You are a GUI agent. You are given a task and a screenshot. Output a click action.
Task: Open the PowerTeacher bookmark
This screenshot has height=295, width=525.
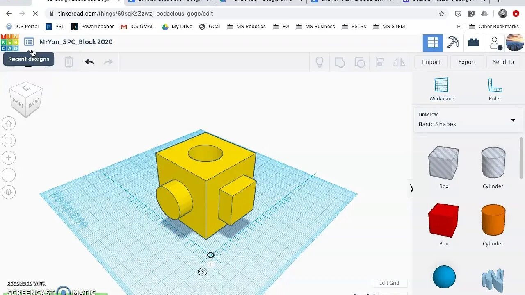pyautogui.click(x=93, y=27)
